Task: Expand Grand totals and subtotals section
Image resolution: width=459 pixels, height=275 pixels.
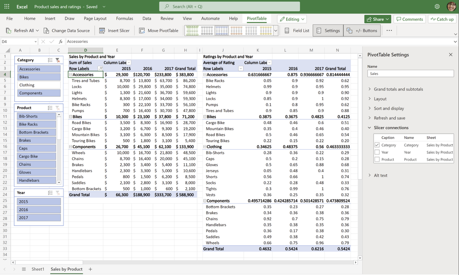Action: point(398,89)
